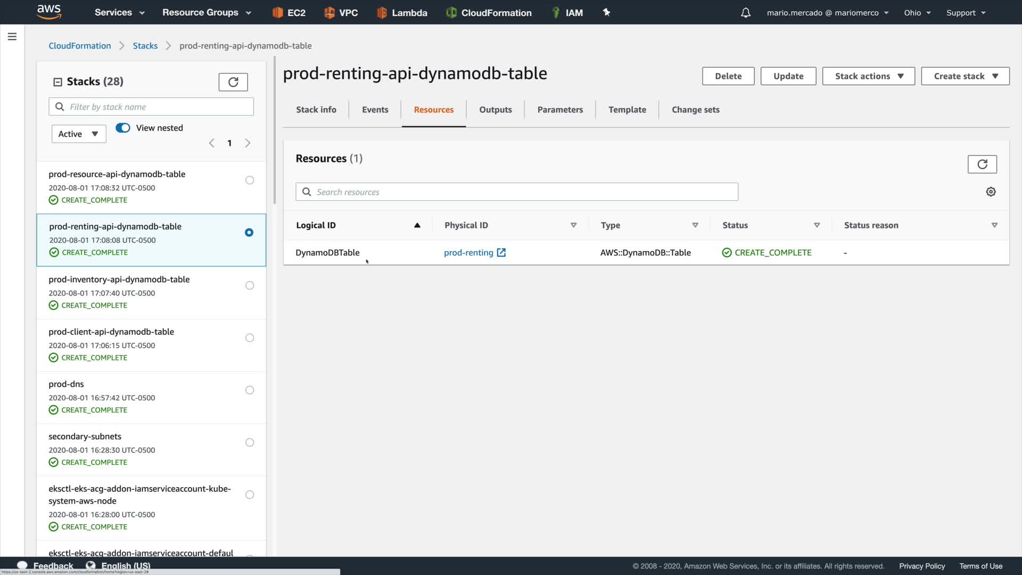Toggle the View nested switch
The image size is (1022, 575).
pos(123,128)
